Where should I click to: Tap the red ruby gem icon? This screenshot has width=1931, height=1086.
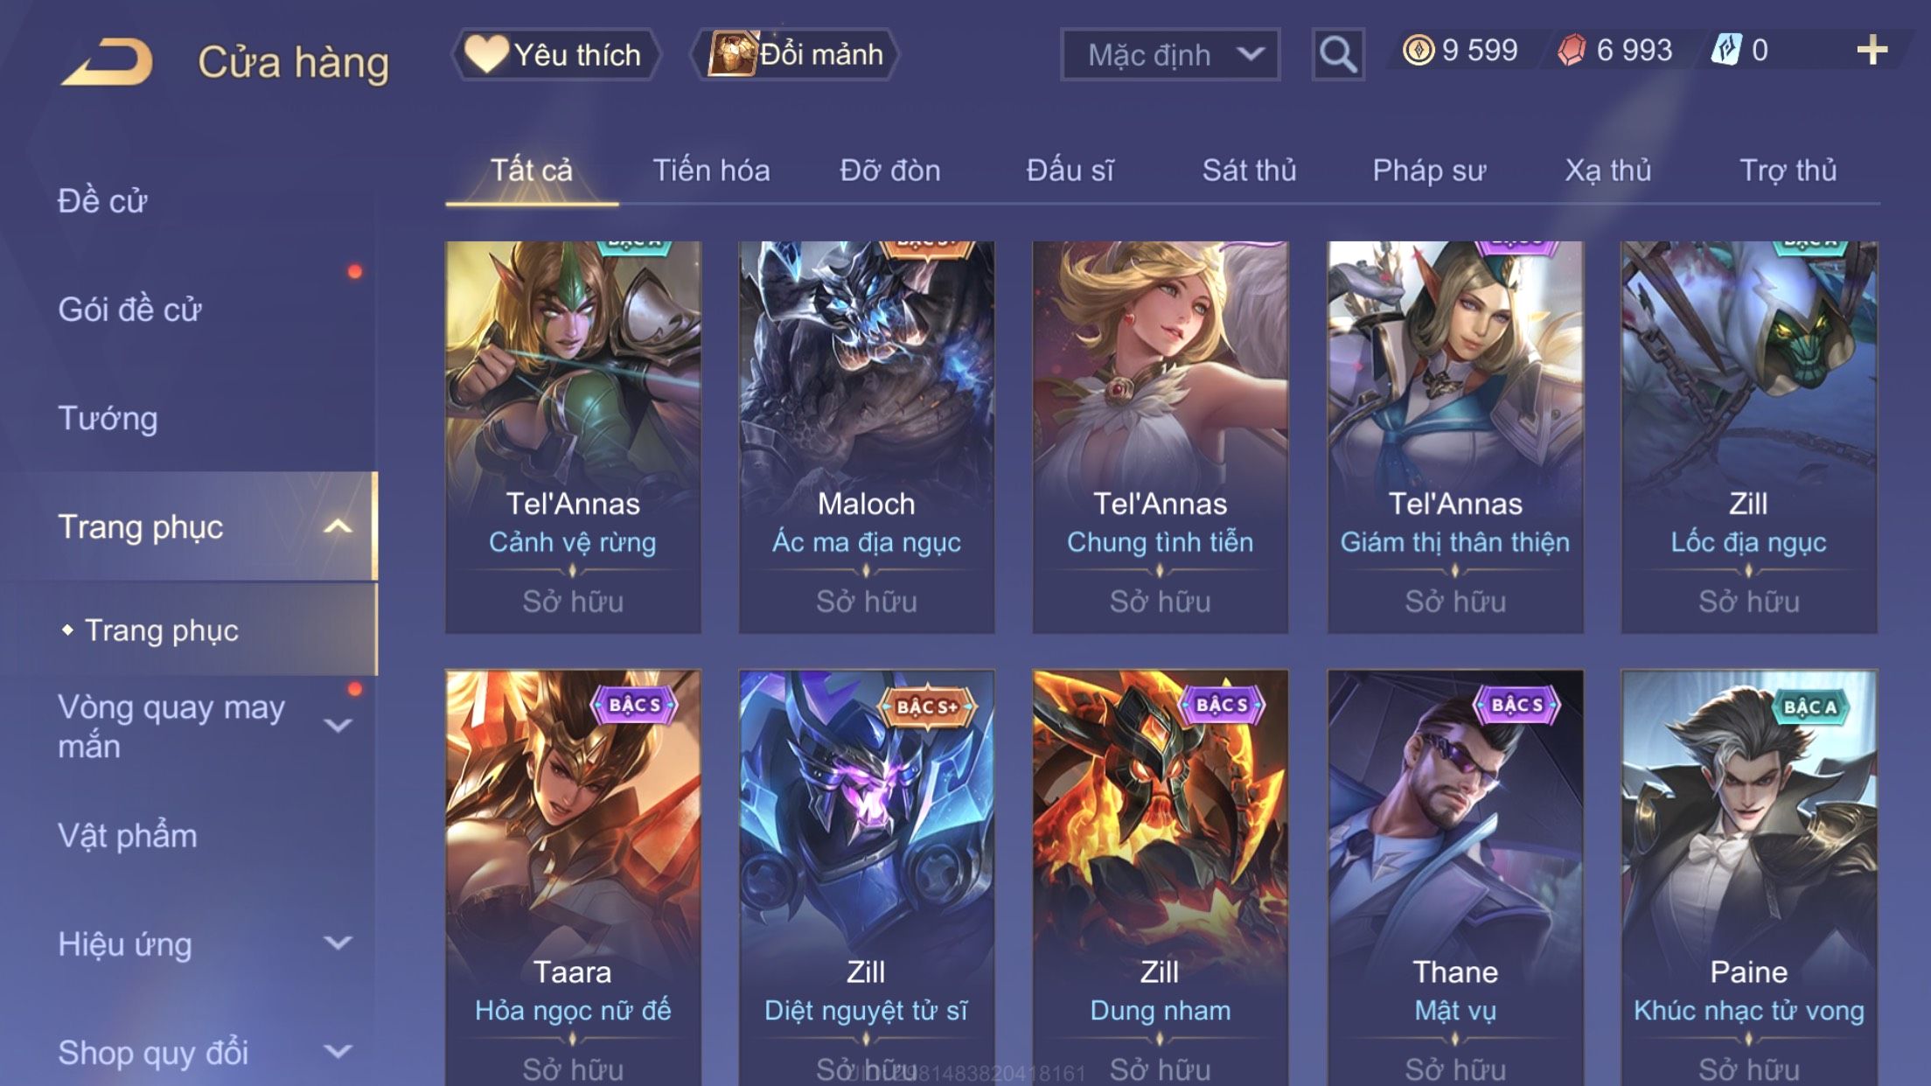tap(1572, 50)
